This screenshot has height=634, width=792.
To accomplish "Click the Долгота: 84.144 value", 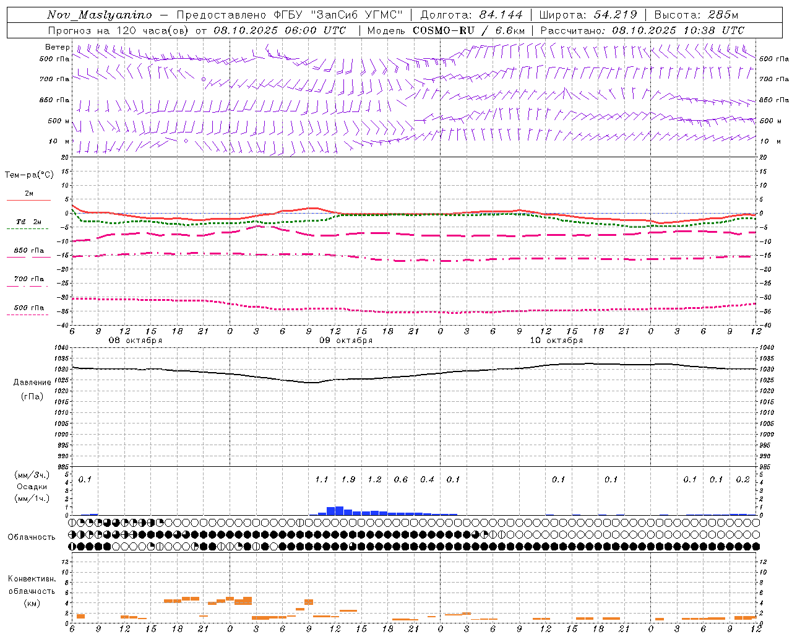I will pos(471,15).
